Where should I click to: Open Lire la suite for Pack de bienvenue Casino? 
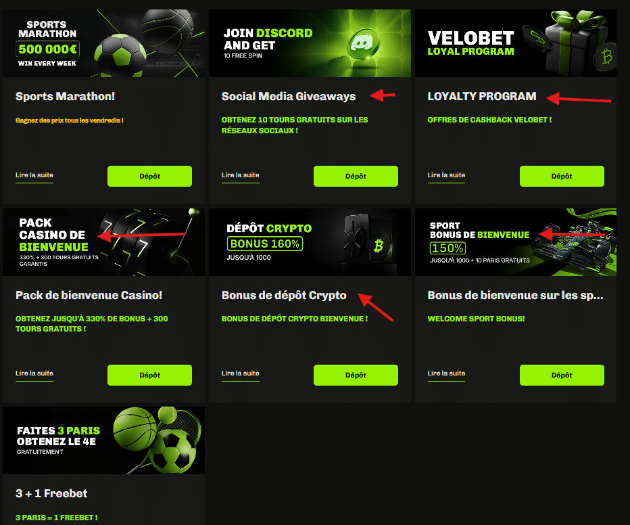tap(34, 373)
